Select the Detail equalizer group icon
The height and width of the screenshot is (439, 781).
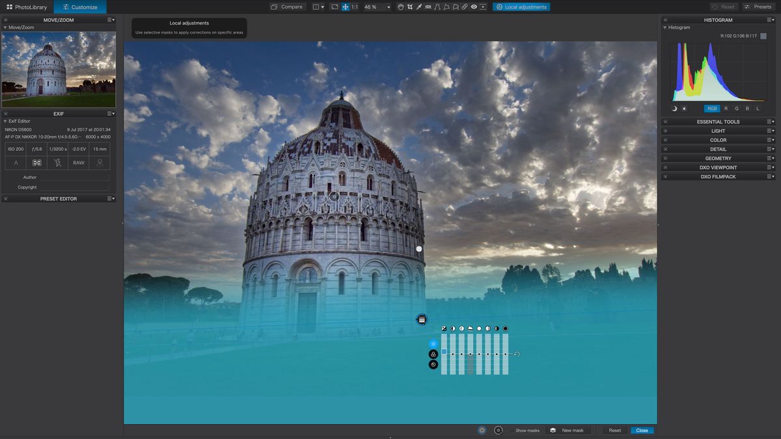pyautogui.click(x=433, y=365)
